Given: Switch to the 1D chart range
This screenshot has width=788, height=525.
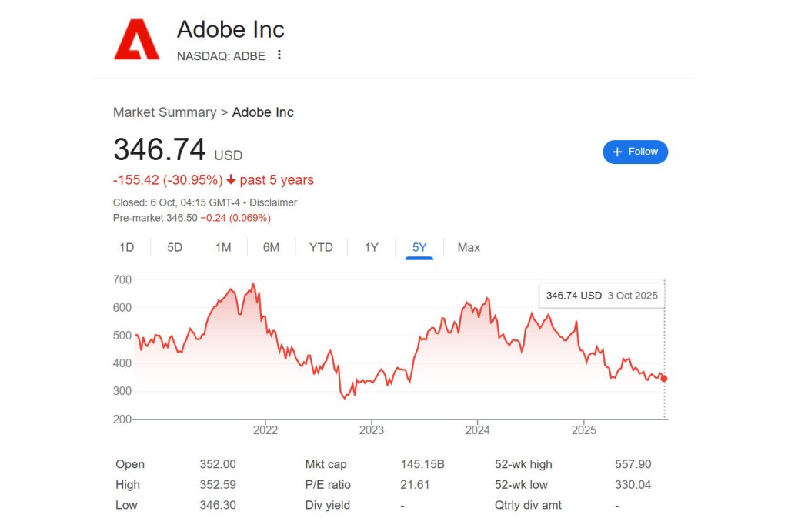Looking at the screenshot, I should click(x=126, y=247).
